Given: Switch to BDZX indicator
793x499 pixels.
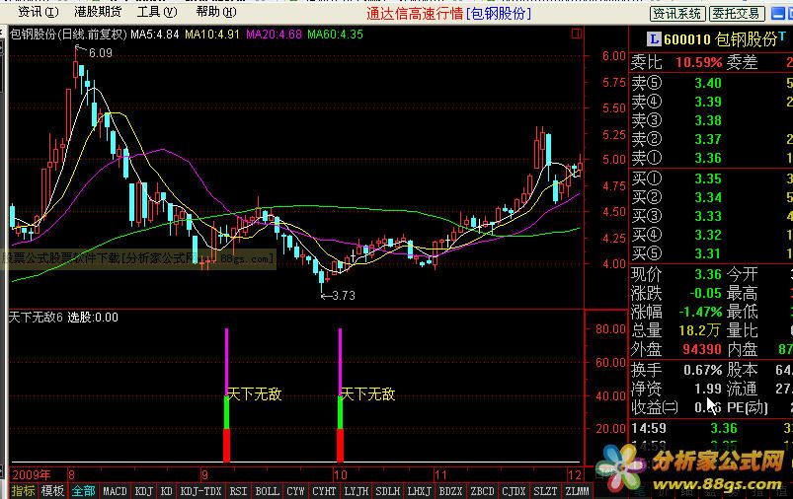Looking at the screenshot, I should click(x=450, y=490).
